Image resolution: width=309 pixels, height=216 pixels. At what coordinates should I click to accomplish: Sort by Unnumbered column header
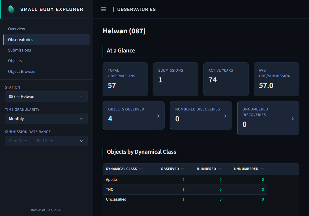point(246,169)
